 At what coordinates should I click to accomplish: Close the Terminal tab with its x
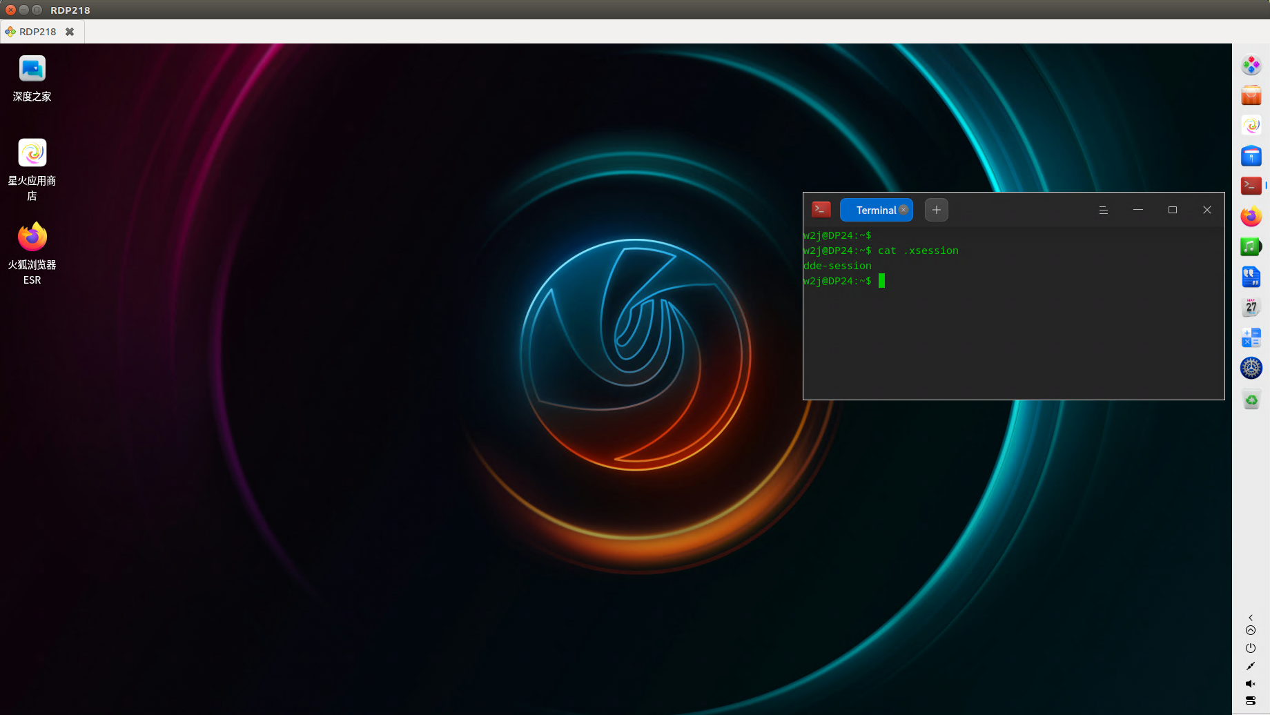pos(903,210)
